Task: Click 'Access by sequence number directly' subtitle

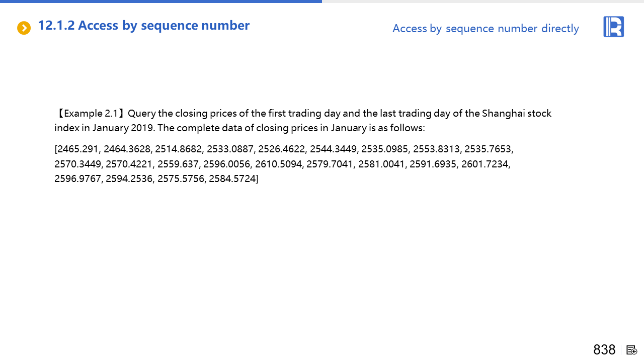Action: [486, 29]
